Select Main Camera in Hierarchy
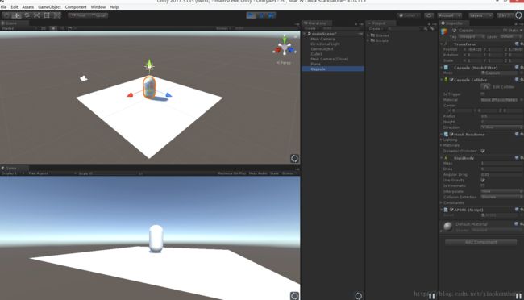This screenshot has height=300, width=524. point(322,39)
